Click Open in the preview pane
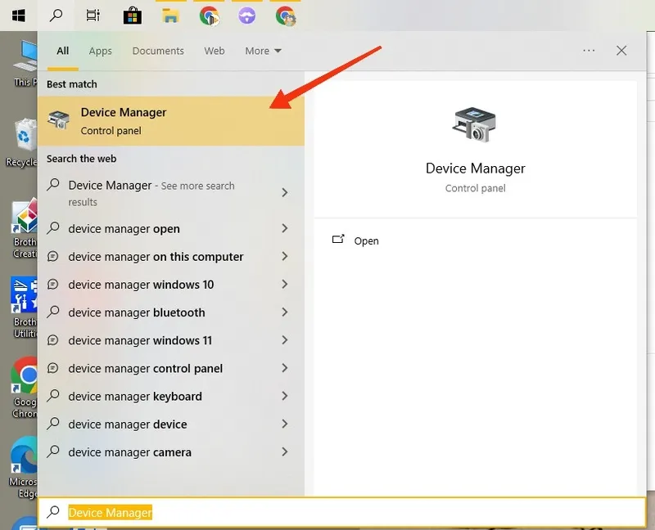Viewport: 655px width, 530px height. click(366, 241)
